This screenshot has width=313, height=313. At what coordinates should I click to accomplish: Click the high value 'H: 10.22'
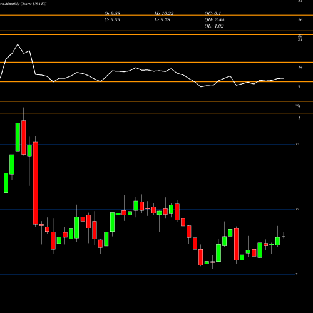click(x=164, y=14)
